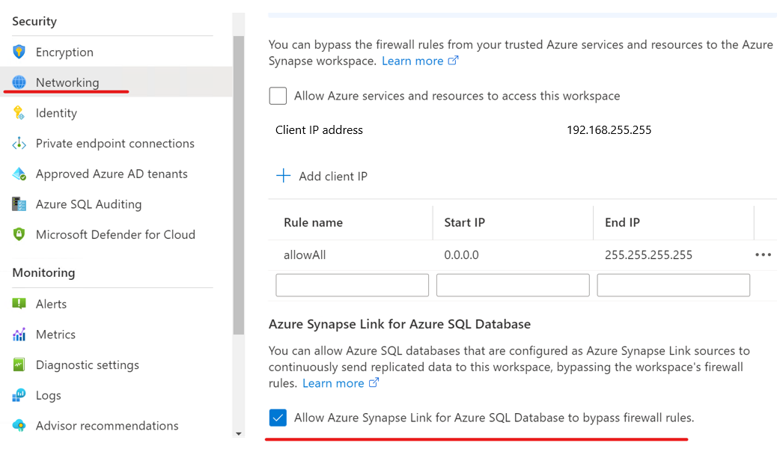
Task: Open Learn more about Azure Synapse Link
Action: (335, 382)
